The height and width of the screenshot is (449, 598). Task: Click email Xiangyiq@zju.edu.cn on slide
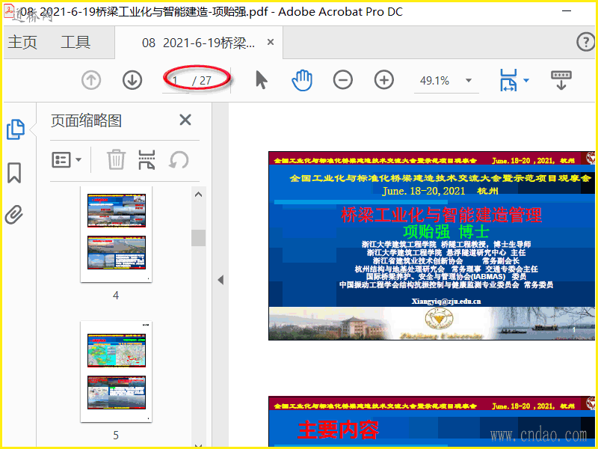(446, 302)
